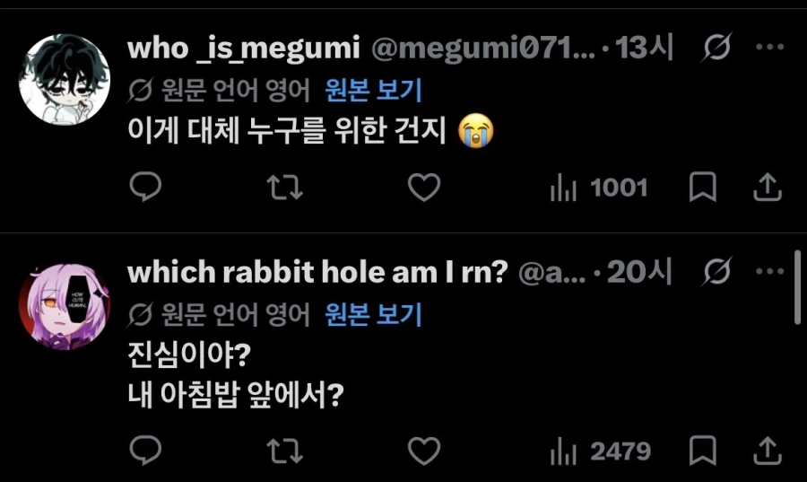Image resolution: width=807 pixels, height=482 pixels.
Task: Open Grok icon on who_is_megumi tweet
Action: 717,47
